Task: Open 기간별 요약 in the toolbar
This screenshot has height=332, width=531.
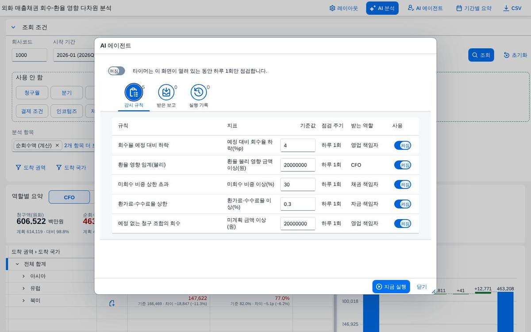Action: point(474,8)
